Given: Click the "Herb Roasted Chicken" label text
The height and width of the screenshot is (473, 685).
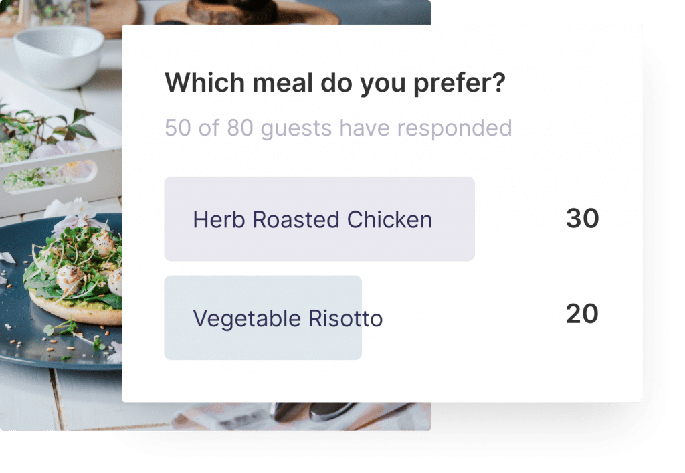Looking at the screenshot, I should coord(312,219).
